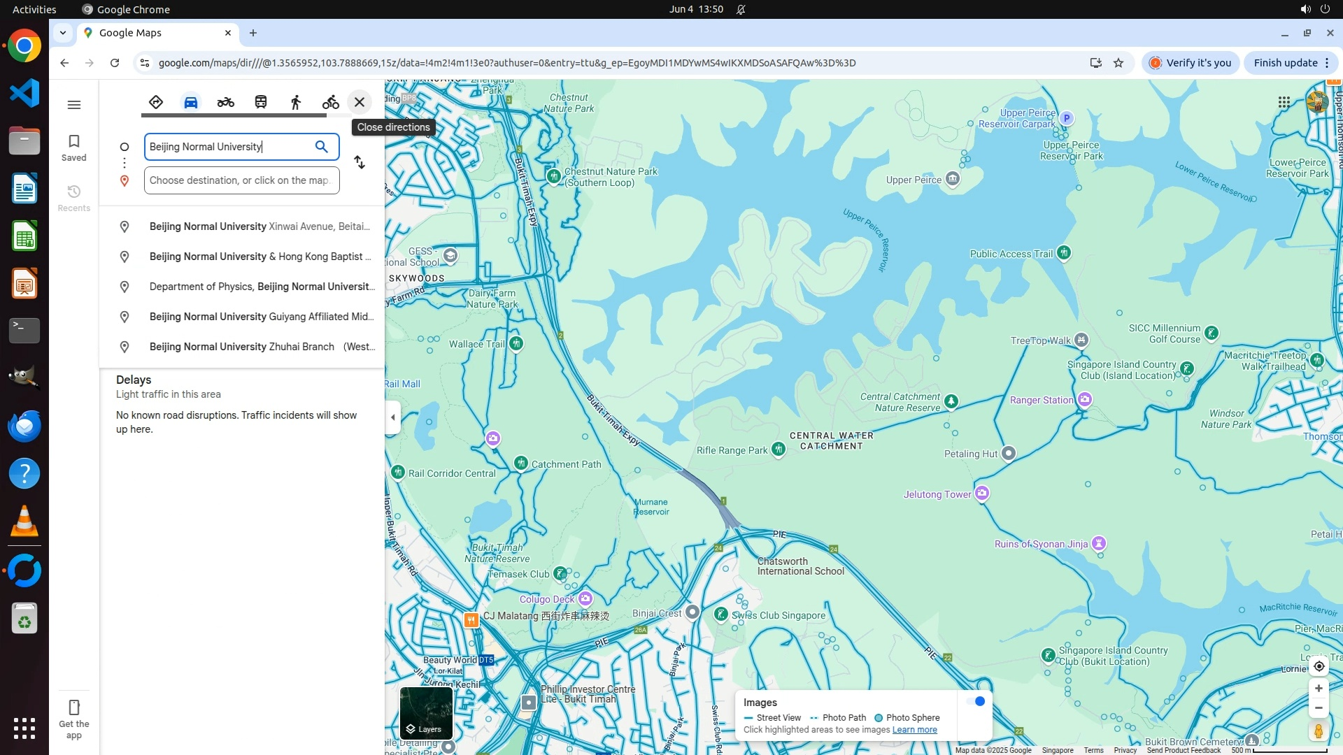Select the Walking travel mode icon

tap(296, 102)
